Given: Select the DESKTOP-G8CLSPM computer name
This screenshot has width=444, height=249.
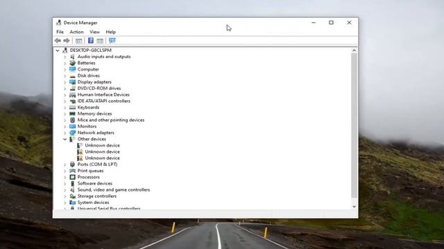Looking at the screenshot, I should pyautogui.click(x=91, y=50).
